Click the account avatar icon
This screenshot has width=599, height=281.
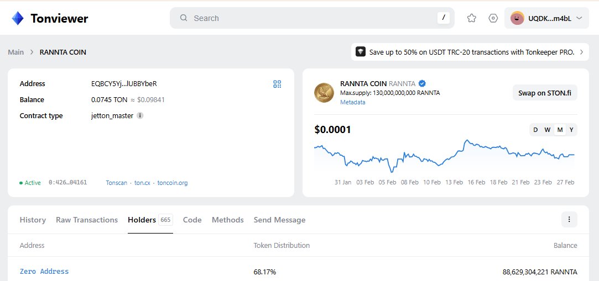pyautogui.click(x=517, y=18)
